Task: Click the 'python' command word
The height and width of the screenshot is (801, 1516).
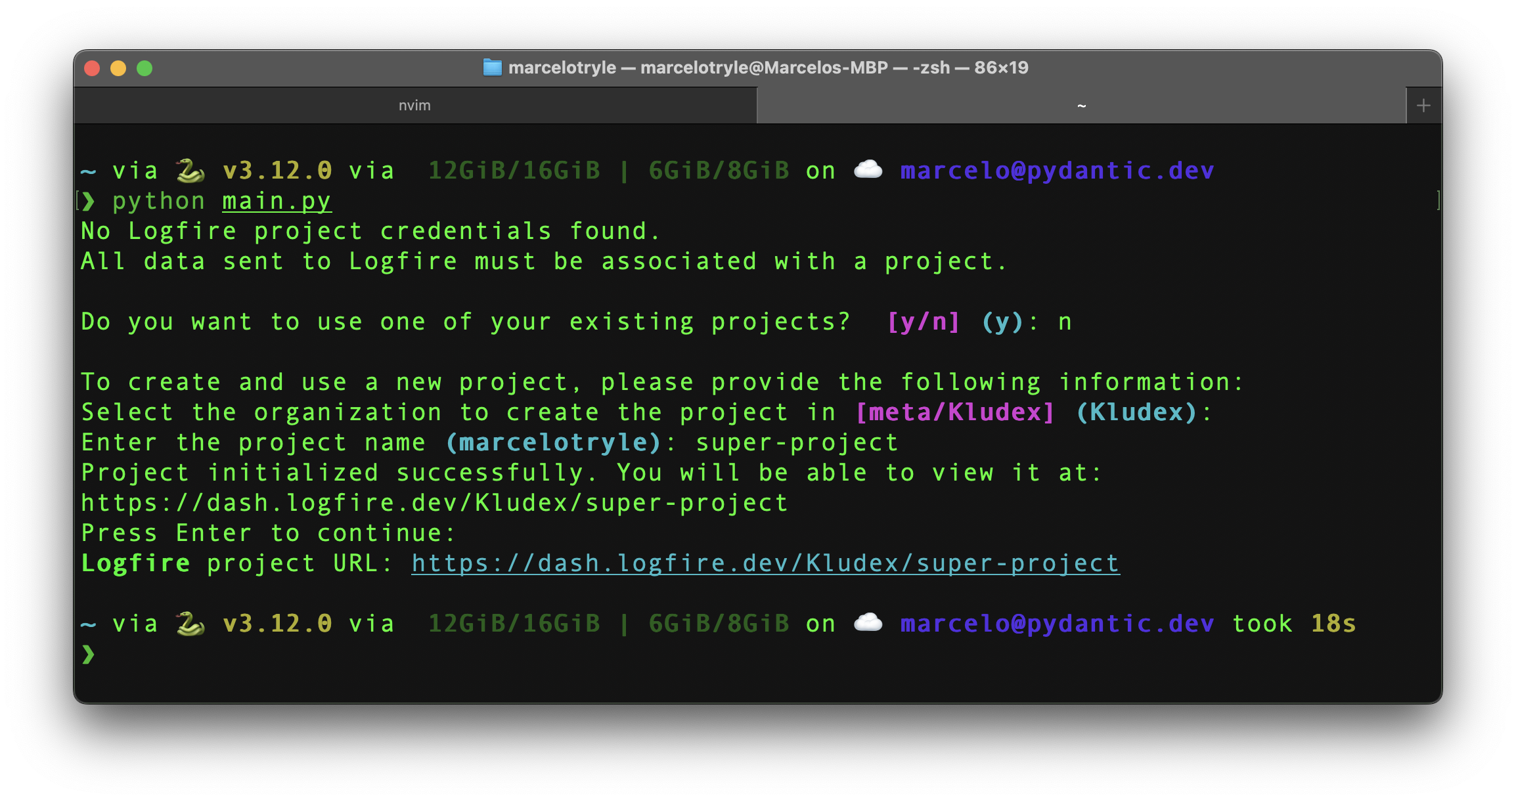Action: coord(158,201)
